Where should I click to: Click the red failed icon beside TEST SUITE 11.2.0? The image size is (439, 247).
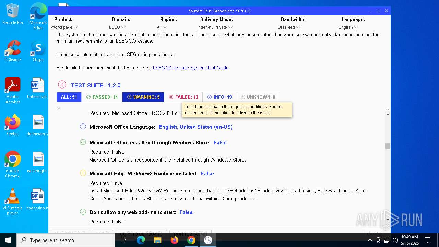(x=62, y=84)
